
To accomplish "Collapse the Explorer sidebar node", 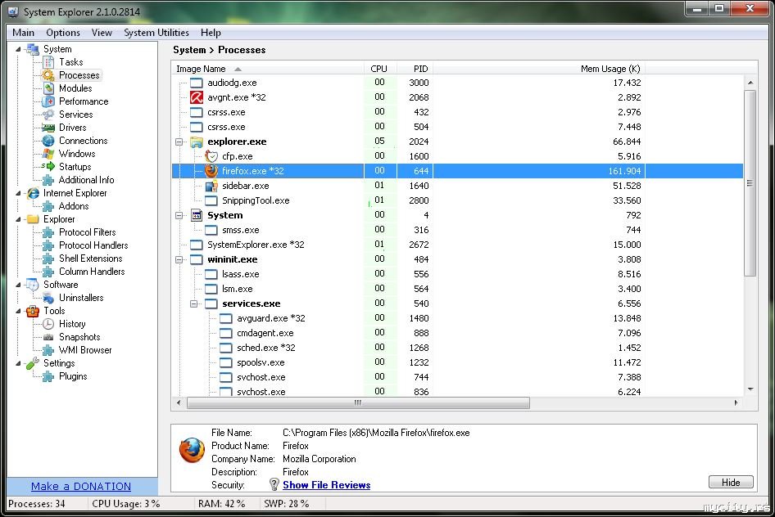I will [x=18, y=219].
